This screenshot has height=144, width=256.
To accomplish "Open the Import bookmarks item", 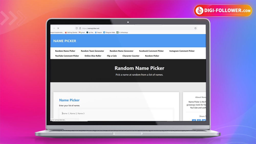I will click(x=57, y=32).
